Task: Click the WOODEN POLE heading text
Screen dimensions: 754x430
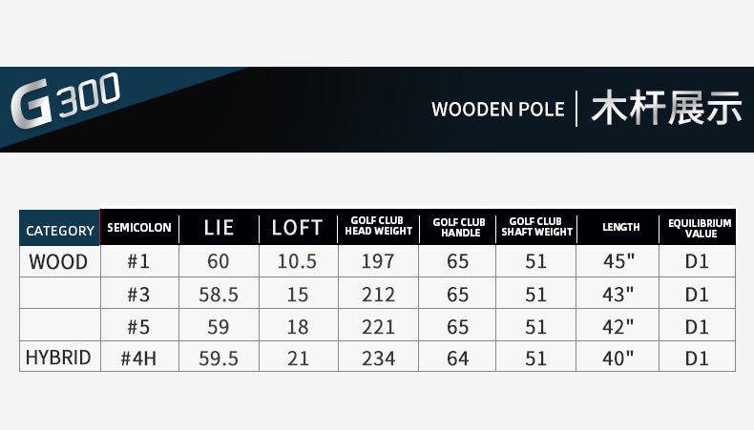Action: point(497,109)
